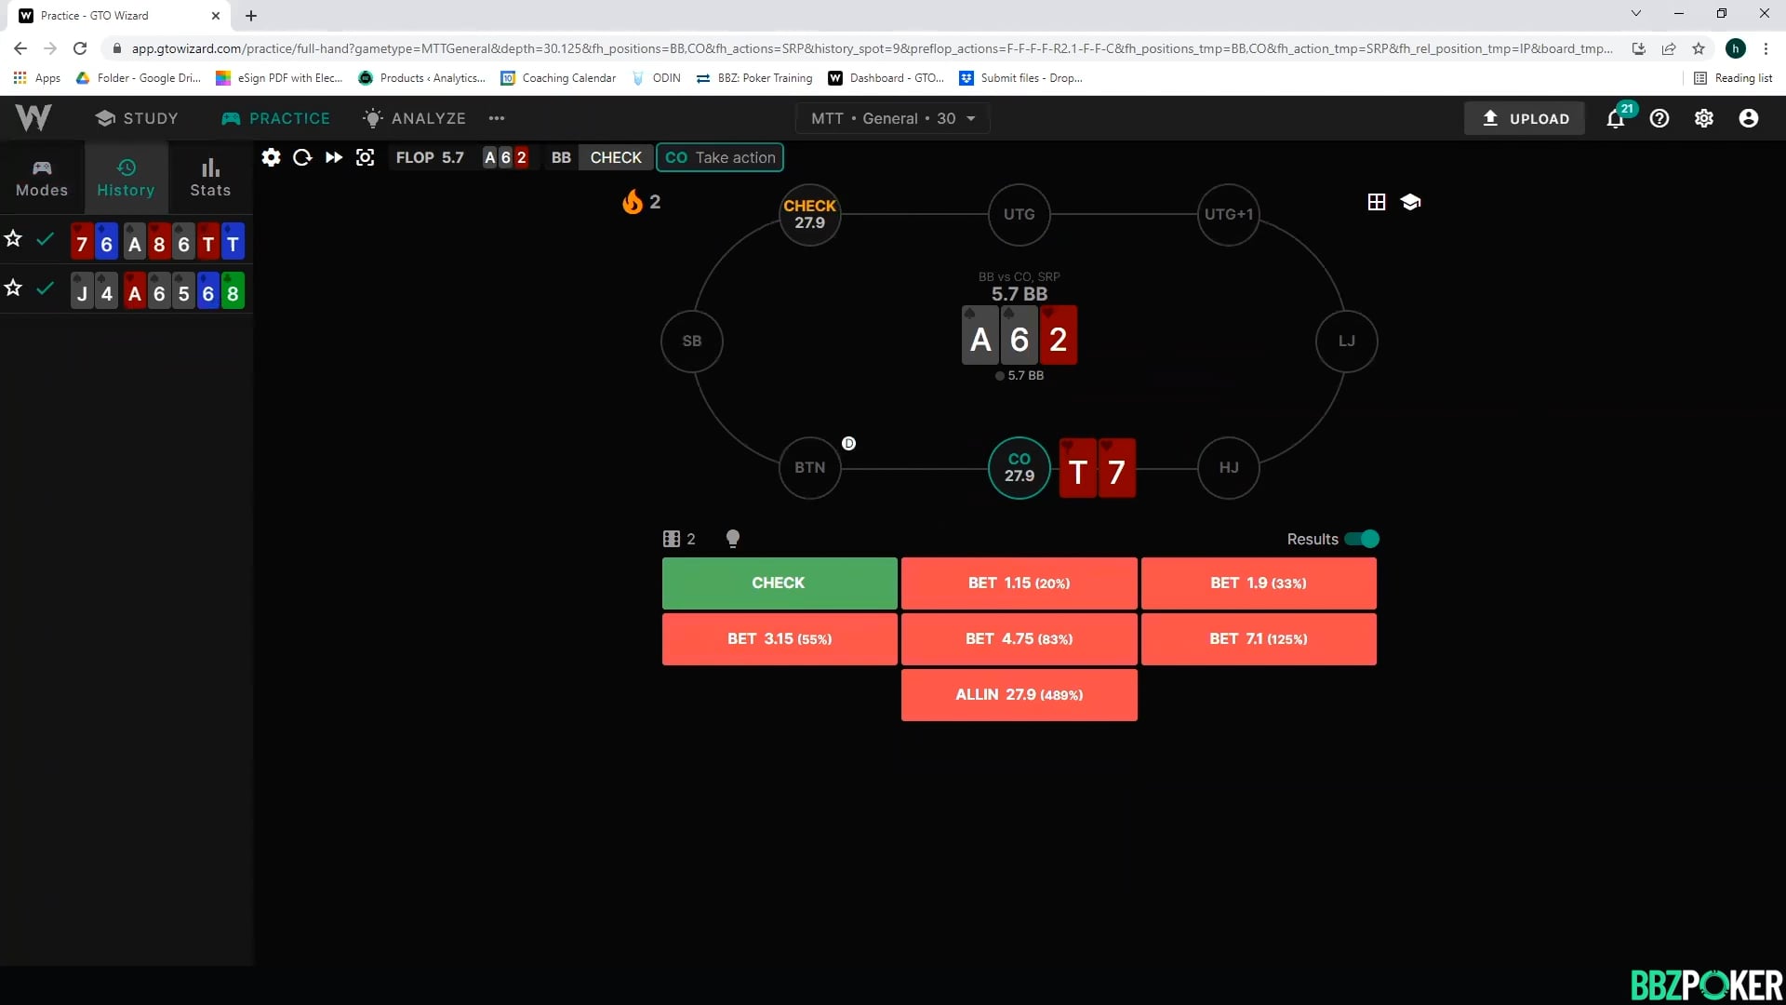Choose BET 4.75 (83%) button

tap(1019, 639)
